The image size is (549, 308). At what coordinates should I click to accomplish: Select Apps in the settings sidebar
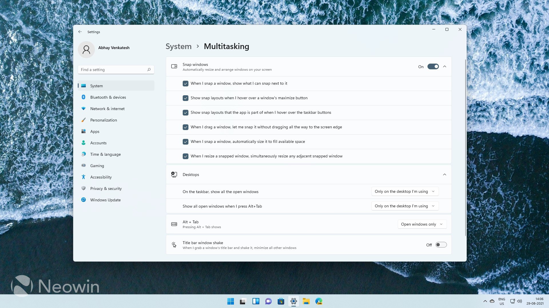83,131
